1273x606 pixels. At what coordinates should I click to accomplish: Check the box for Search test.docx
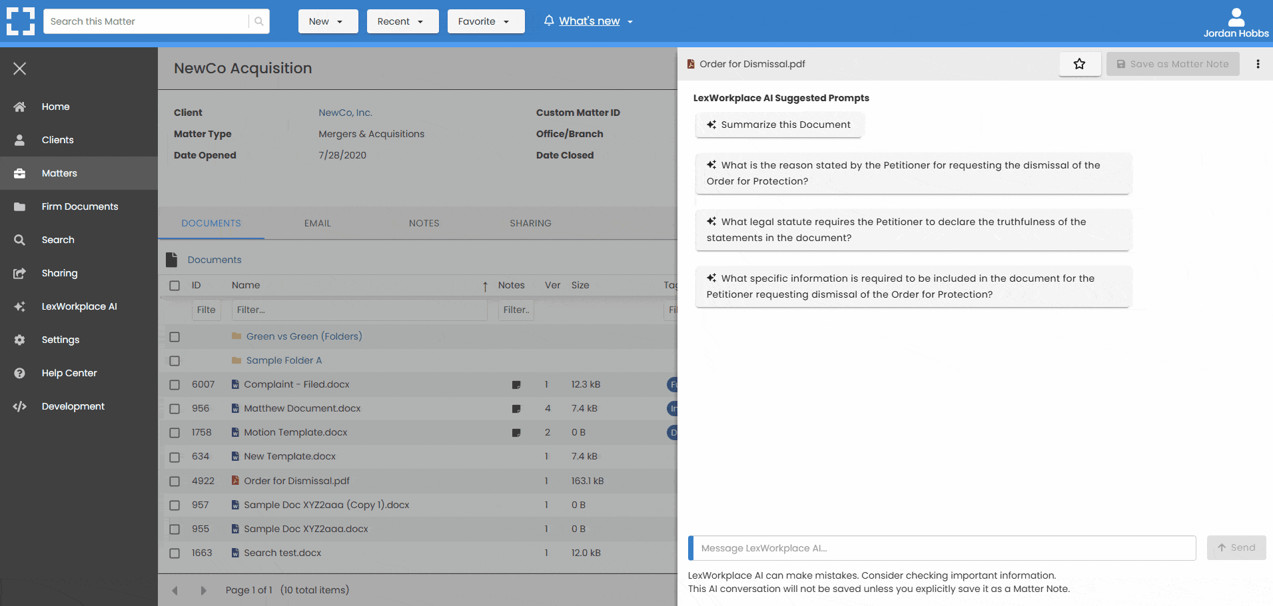point(175,553)
